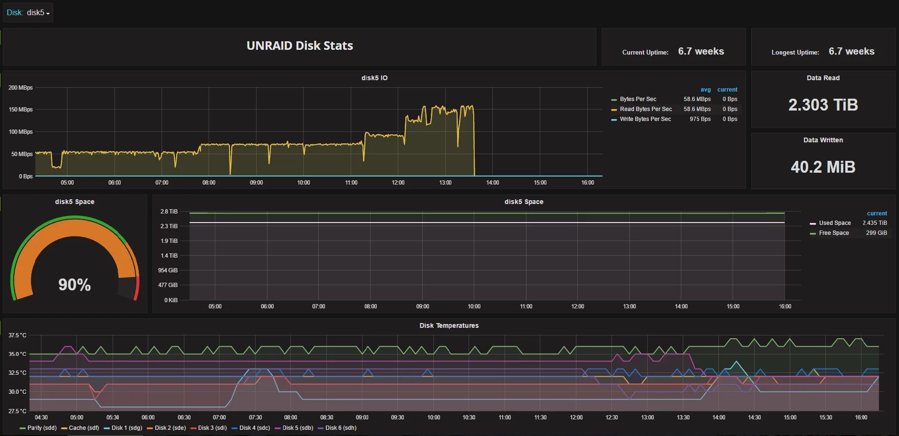Viewport: 899px width, 436px height.
Task: Click the 975 Bps write average value
Action: pyautogui.click(x=700, y=119)
